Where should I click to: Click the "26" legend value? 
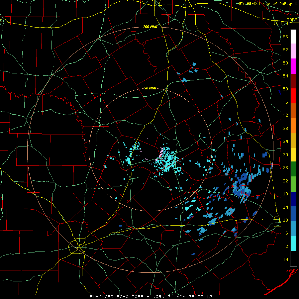tap(285, 168)
